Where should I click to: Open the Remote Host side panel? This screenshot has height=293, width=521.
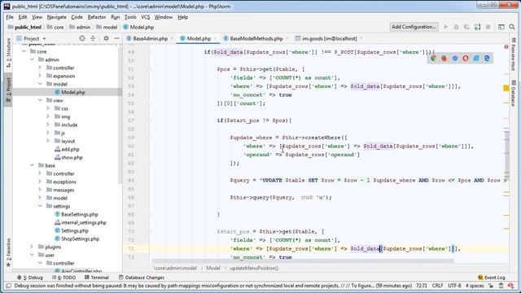click(x=514, y=55)
